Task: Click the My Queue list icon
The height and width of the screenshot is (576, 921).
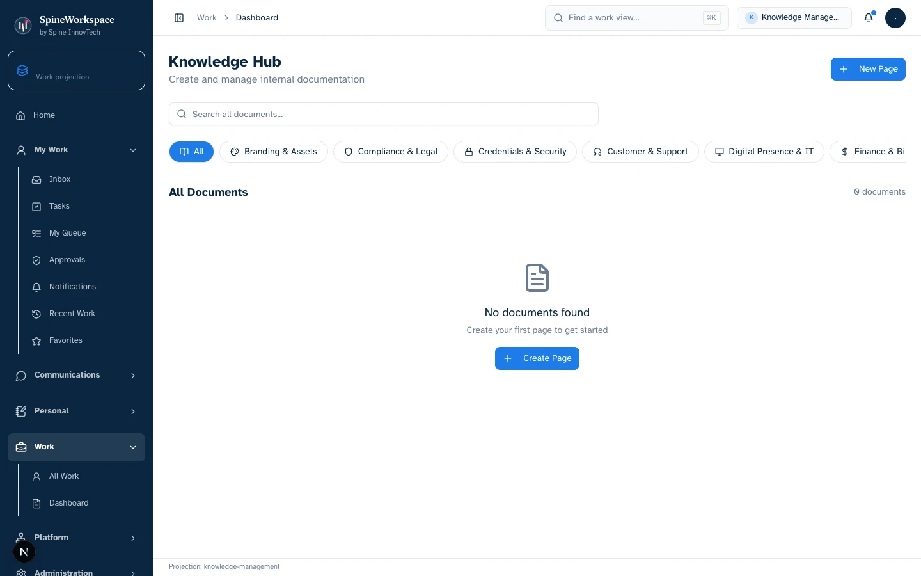Action: click(x=36, y=233)
